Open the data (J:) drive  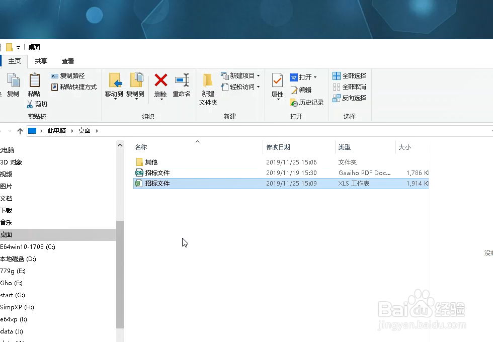pyautogui.click(x=12, y=331)
